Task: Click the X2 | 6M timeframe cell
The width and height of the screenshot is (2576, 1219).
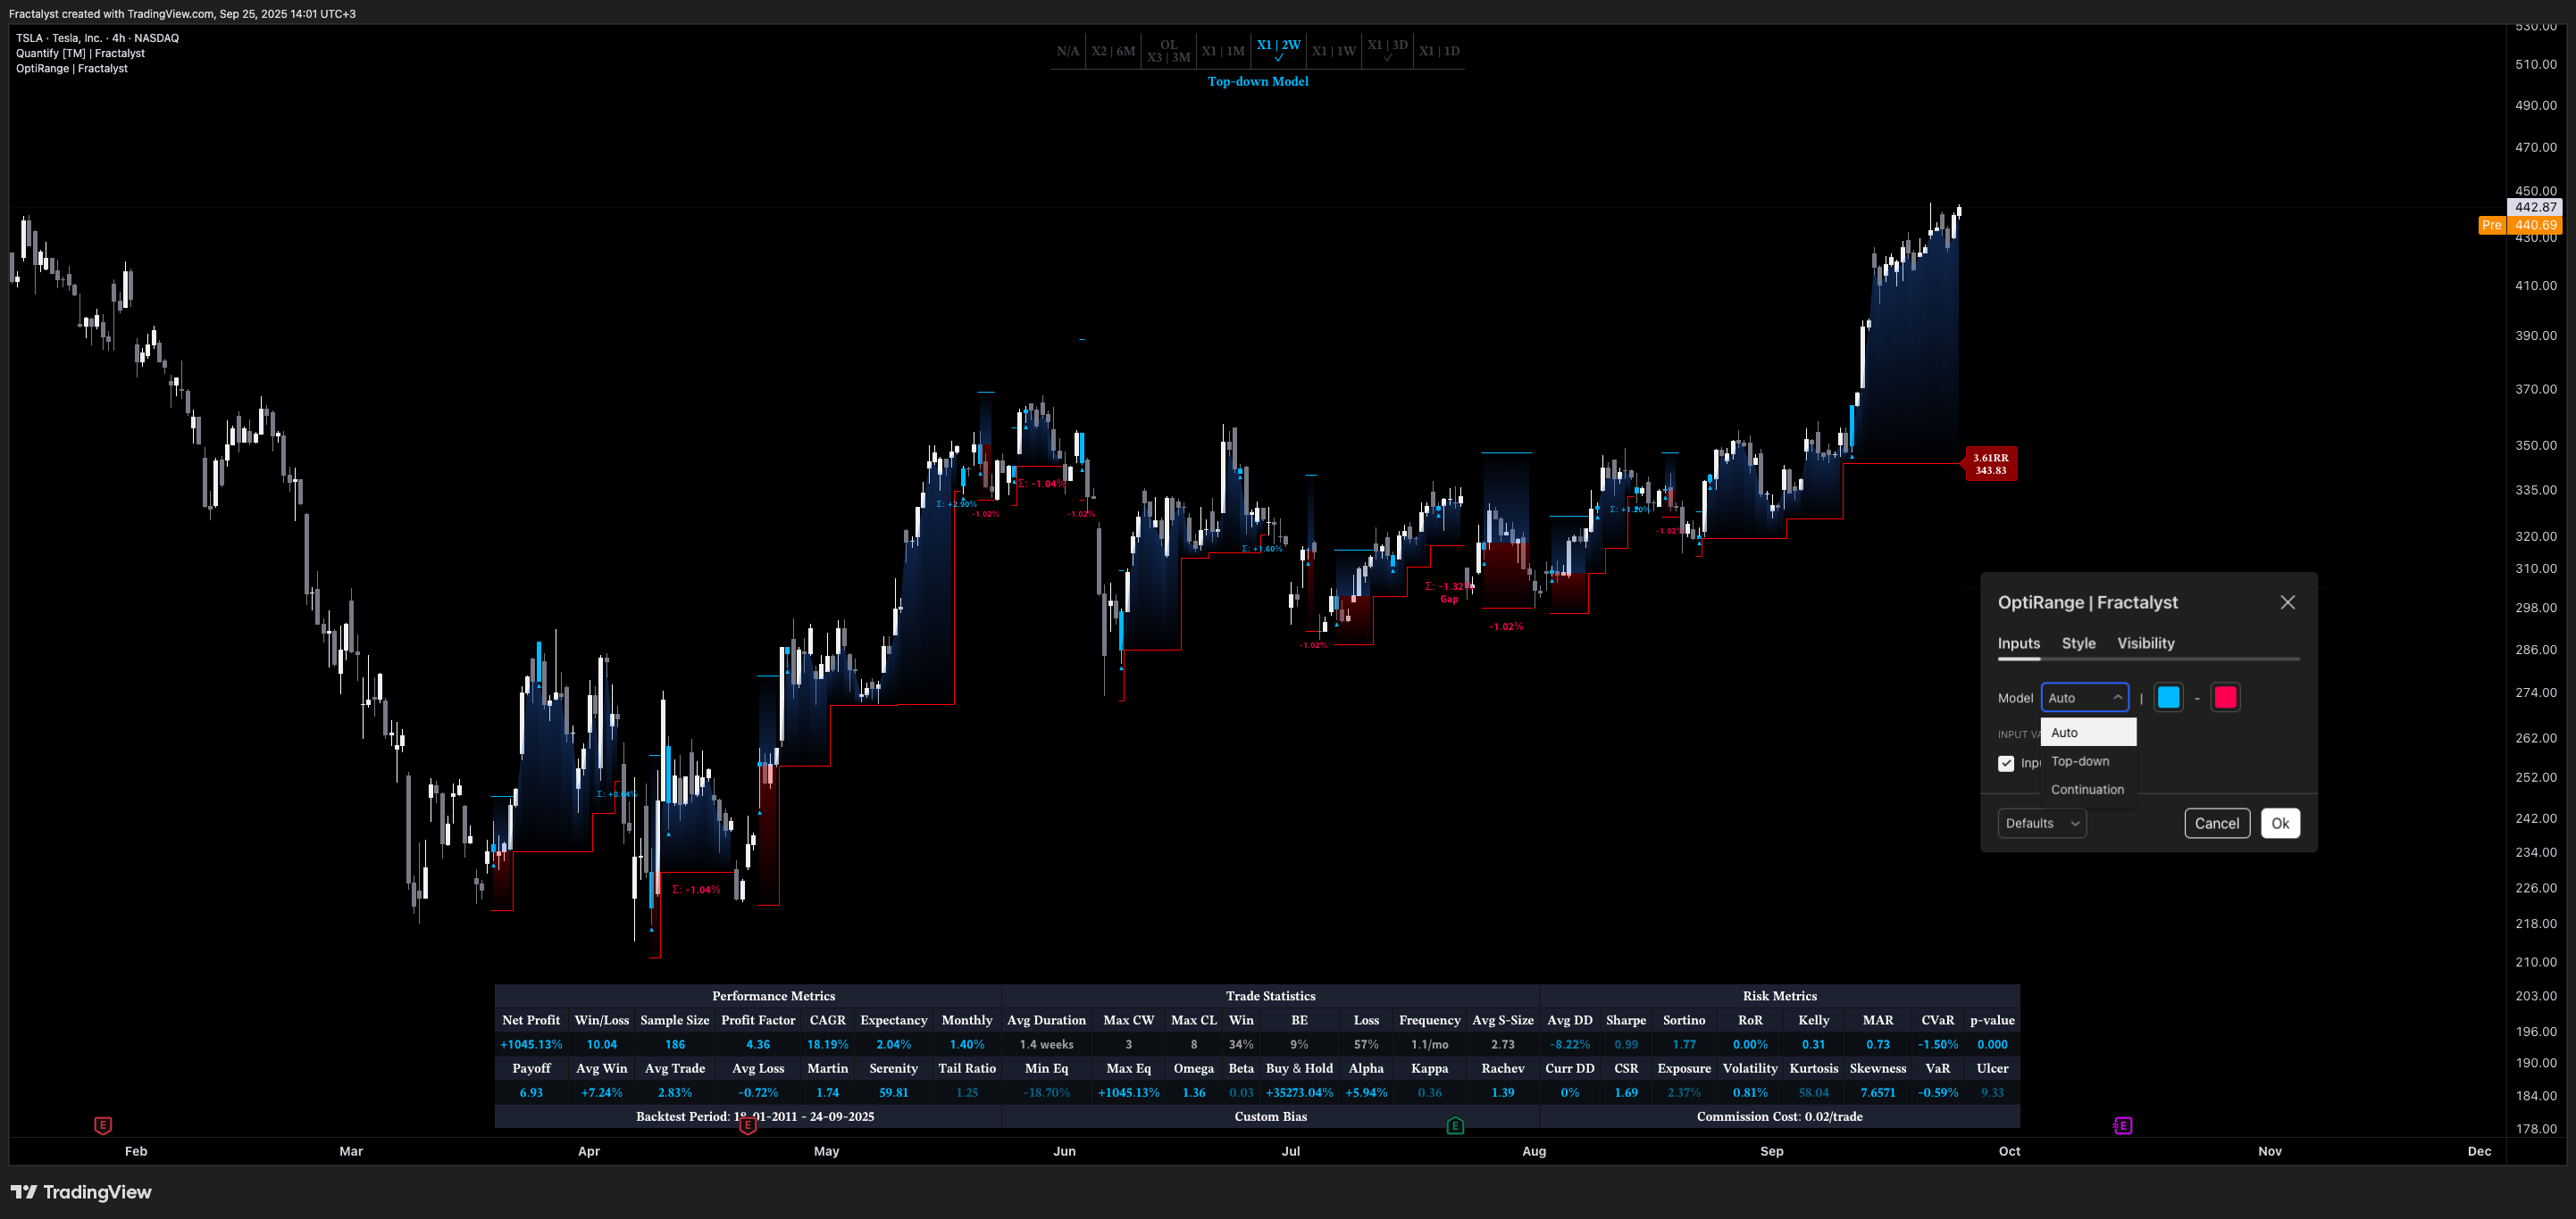Action: [1113, 51]
